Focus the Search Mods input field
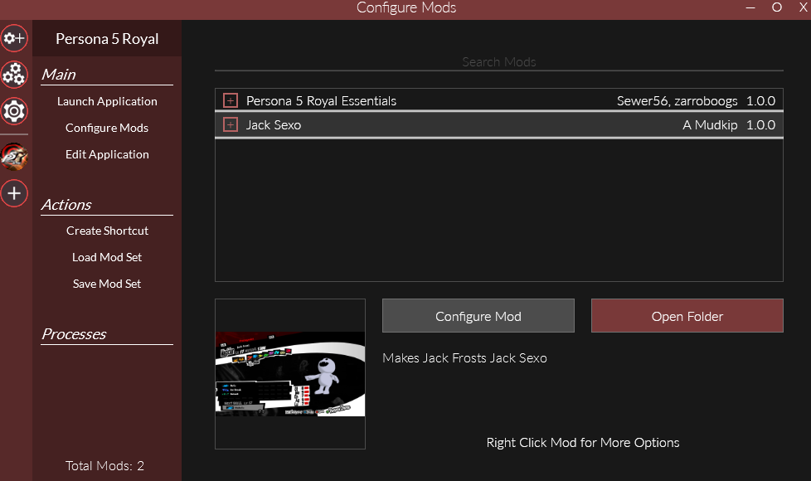Screen dimensions: 811x481 (x=498, y=62)
